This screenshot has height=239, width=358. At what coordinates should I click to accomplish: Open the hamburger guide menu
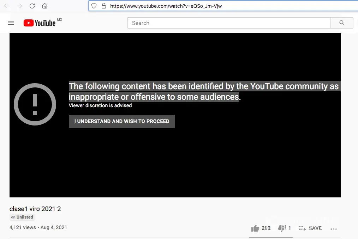coord(11,23)
